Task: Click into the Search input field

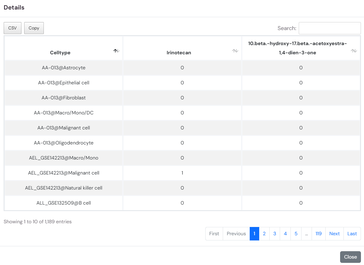Action: [x=330, y=28]
